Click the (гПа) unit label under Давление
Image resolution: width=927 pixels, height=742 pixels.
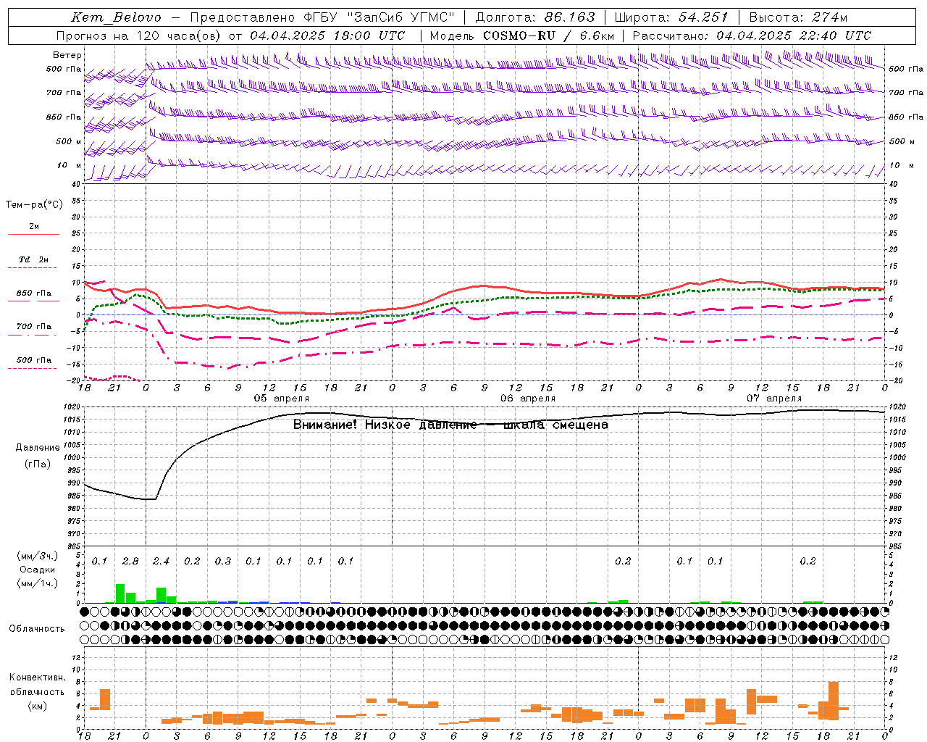click(38, 464)
